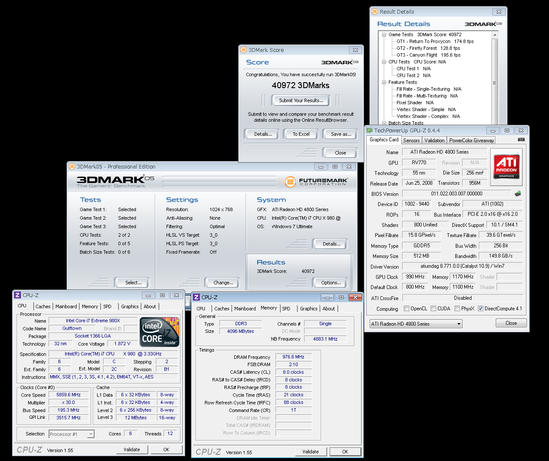This screenshot has width=549, height=461.
Task: Select the GT2 - Firefly Forest row
Action: pos(428,48)
